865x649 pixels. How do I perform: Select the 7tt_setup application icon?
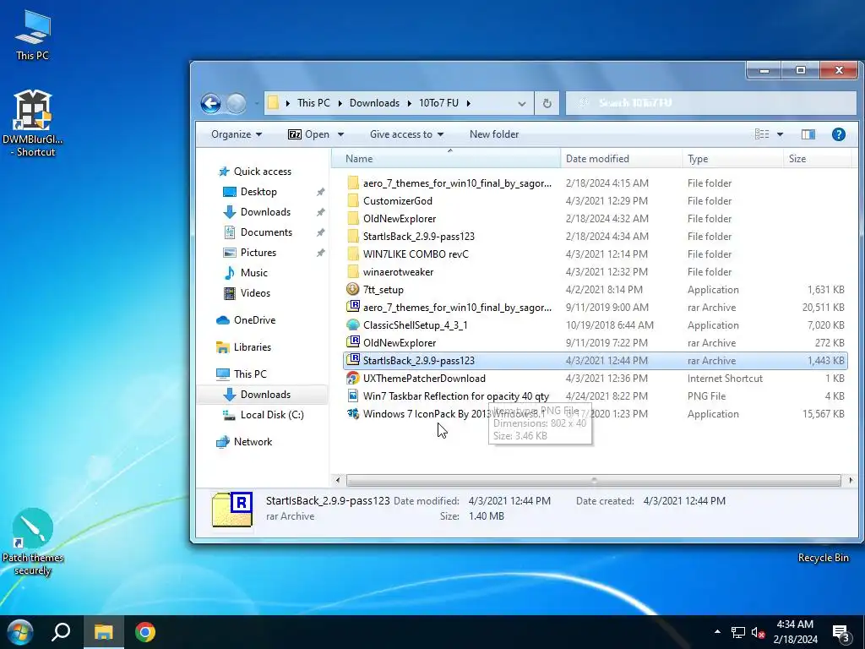coord(353,289)
